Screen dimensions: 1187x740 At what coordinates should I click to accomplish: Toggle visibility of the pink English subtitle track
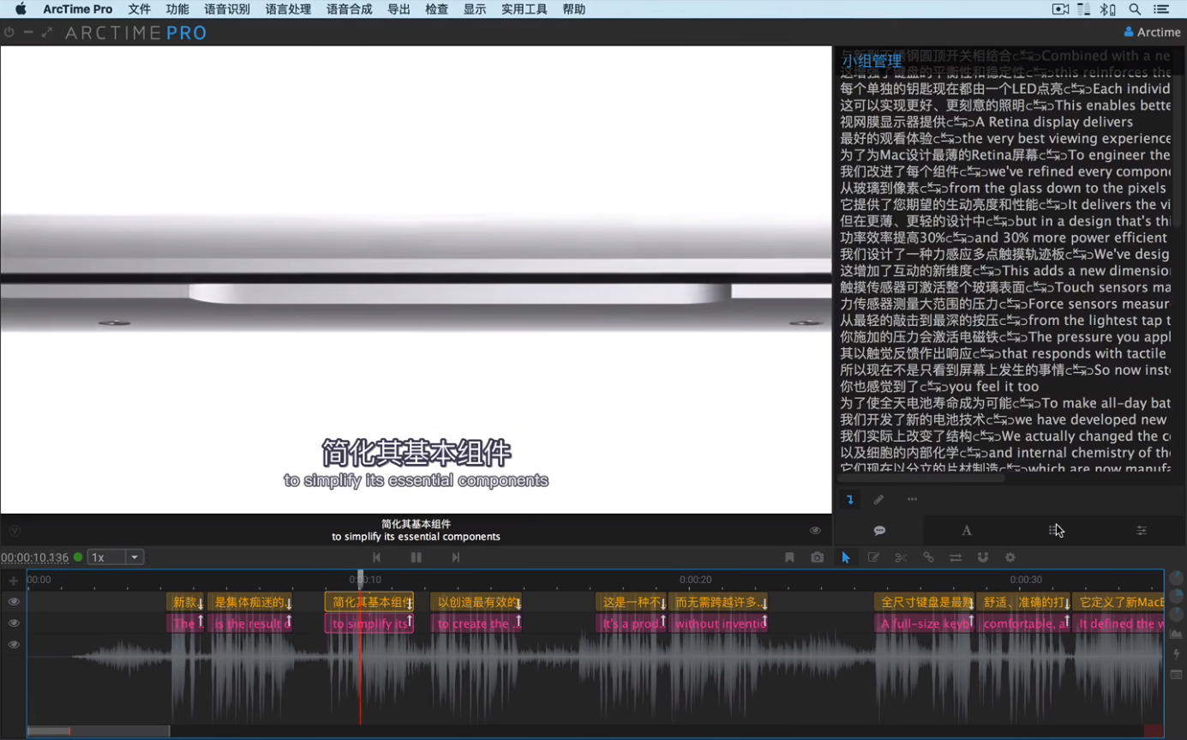(x=14, y=623)
